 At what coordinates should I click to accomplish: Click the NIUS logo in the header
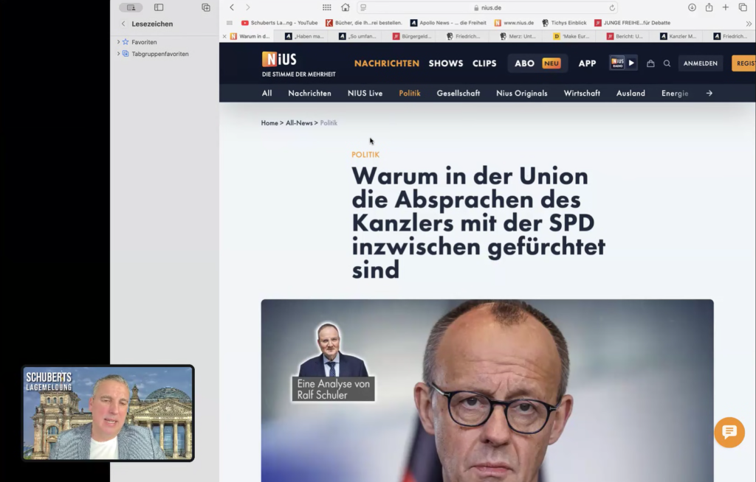click(x=279, y=60)
